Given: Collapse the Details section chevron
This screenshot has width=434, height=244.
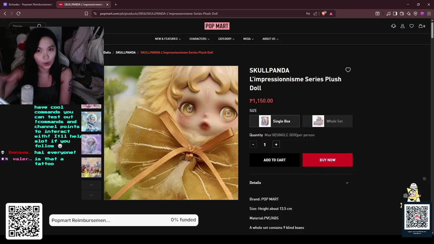Looking at the screenshot, I should pos(347,183).
